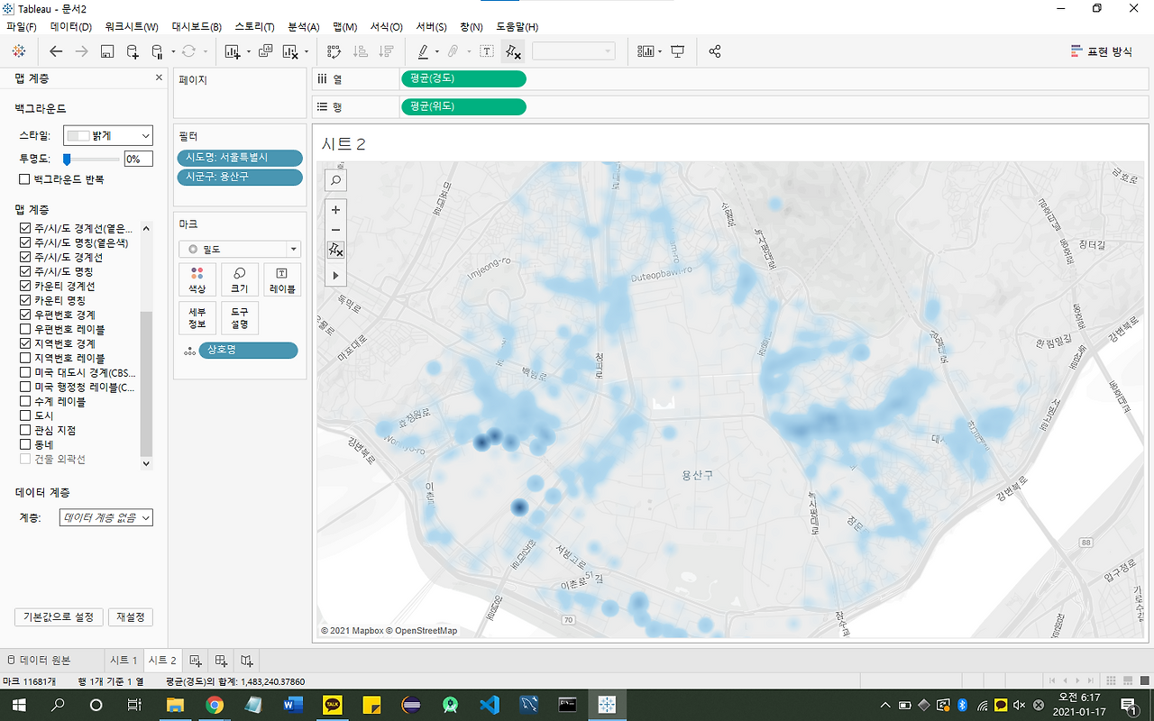The height and width of the screenshot is (721, 1154).
Task: Share the workbook with the share icon
Action: [715, 51]
